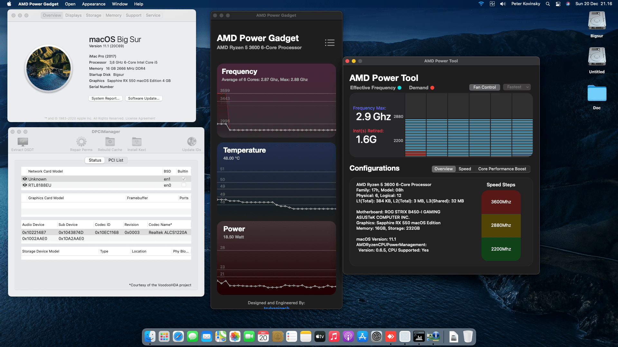Toggle the Builtin checkbox for en1
The height and width of the screenshot is (347, 618).
click(x=184, y=179)
